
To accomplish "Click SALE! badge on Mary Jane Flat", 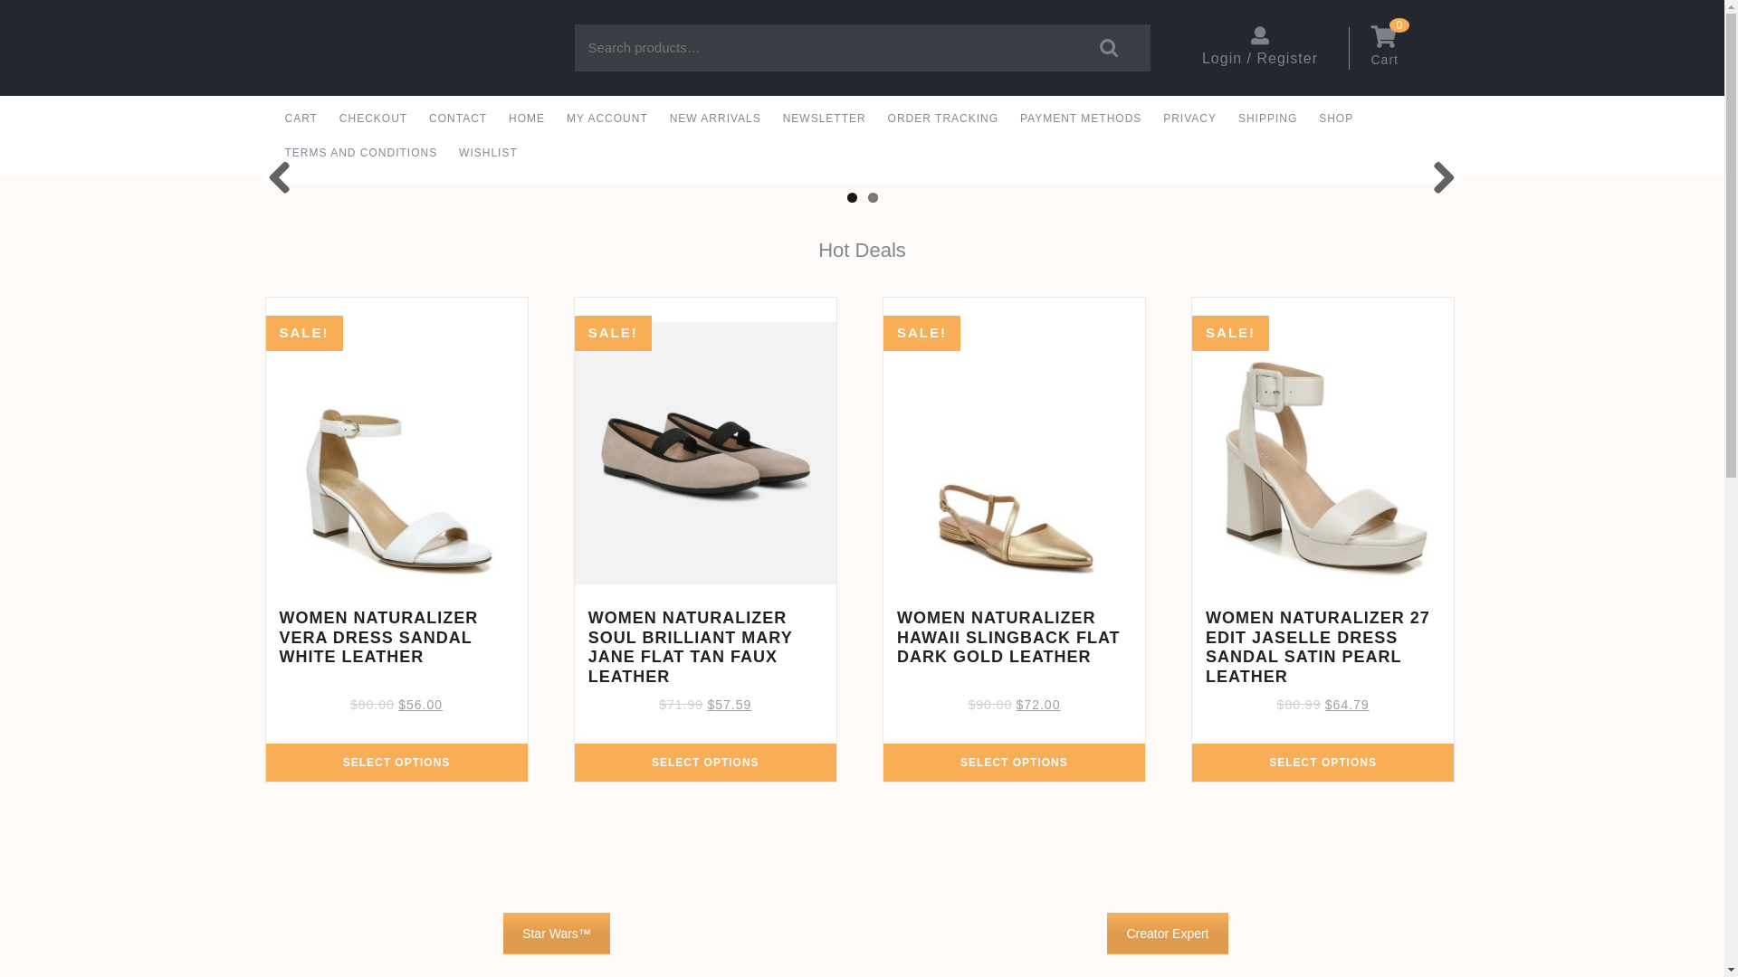I will click(x=613, y=333).
